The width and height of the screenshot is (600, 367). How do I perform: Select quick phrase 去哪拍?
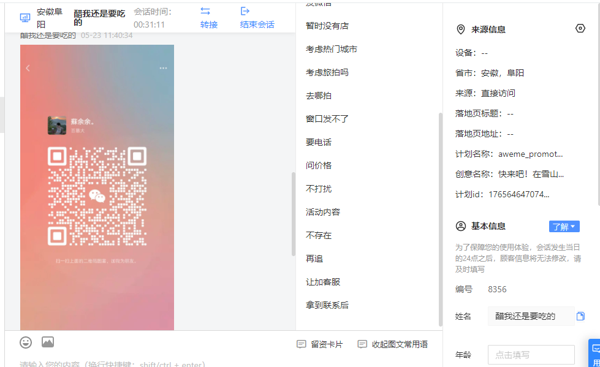point(318,96)
